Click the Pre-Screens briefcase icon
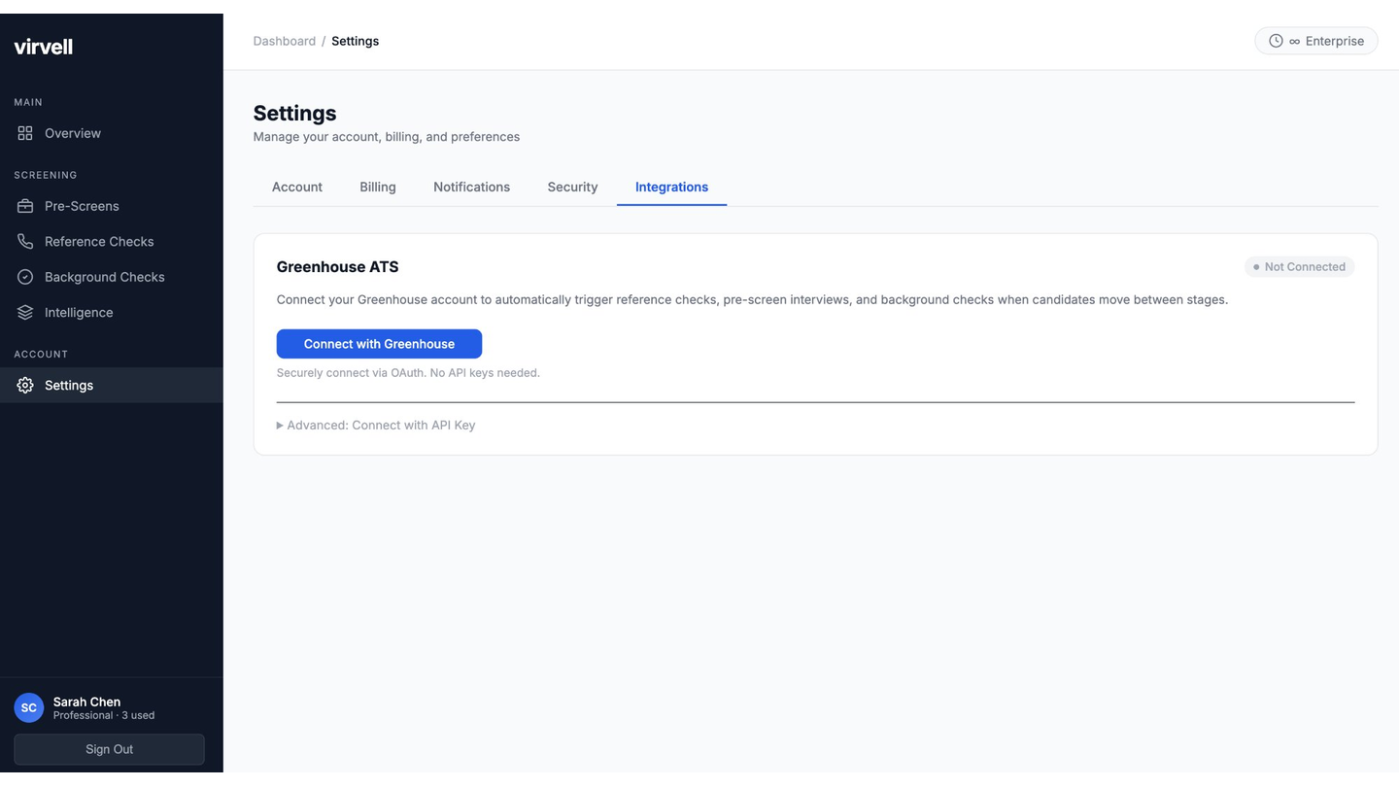Viewport: 1399px width, 787px height. (x=25, y=206)
